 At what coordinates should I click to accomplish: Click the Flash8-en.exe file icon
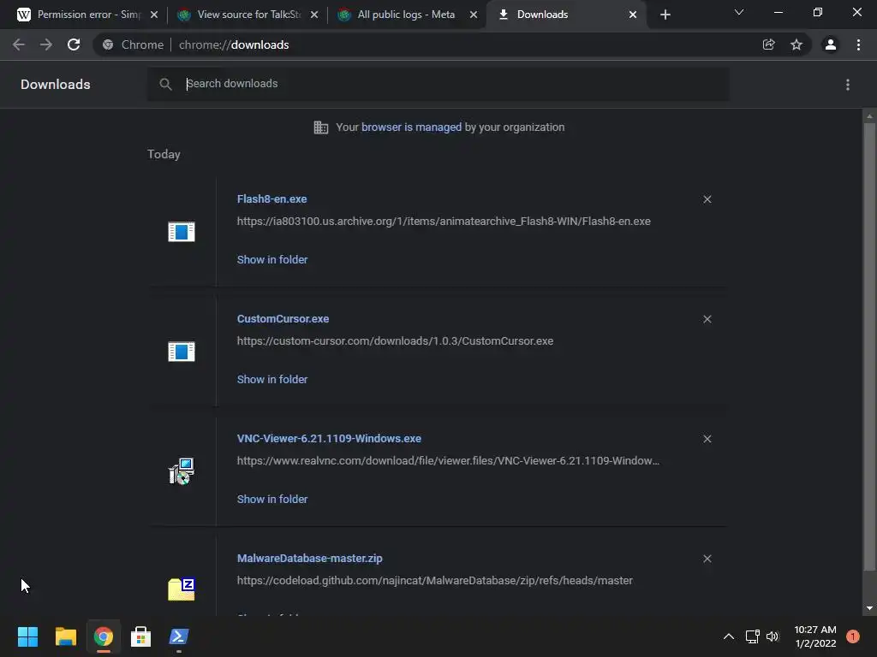point(182,231)
